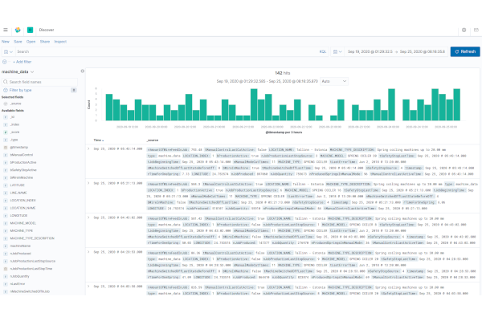Click in the Search query input field
482x321 pixels.
click(168, 51)
